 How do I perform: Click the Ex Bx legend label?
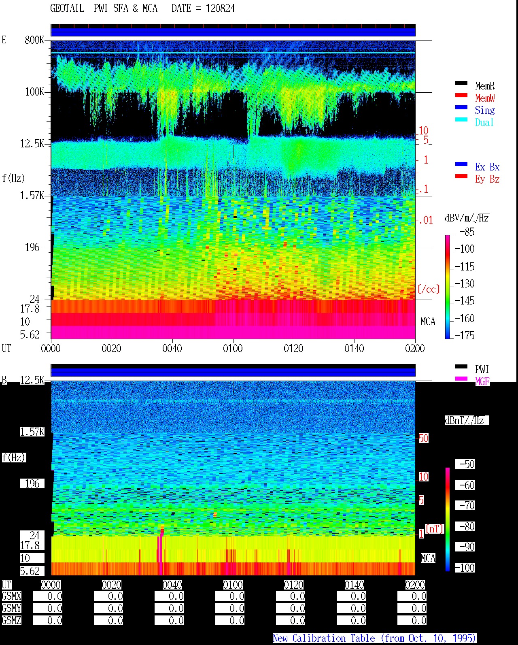487,167
